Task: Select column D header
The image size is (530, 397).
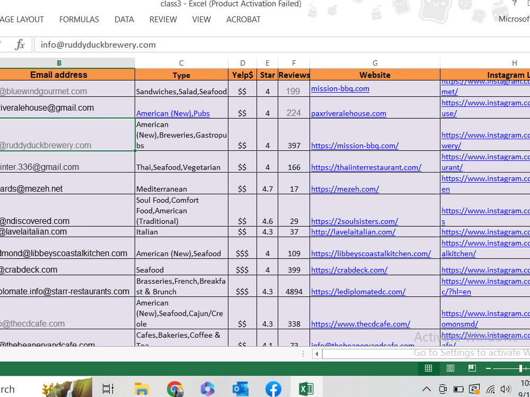Action: 242,63
